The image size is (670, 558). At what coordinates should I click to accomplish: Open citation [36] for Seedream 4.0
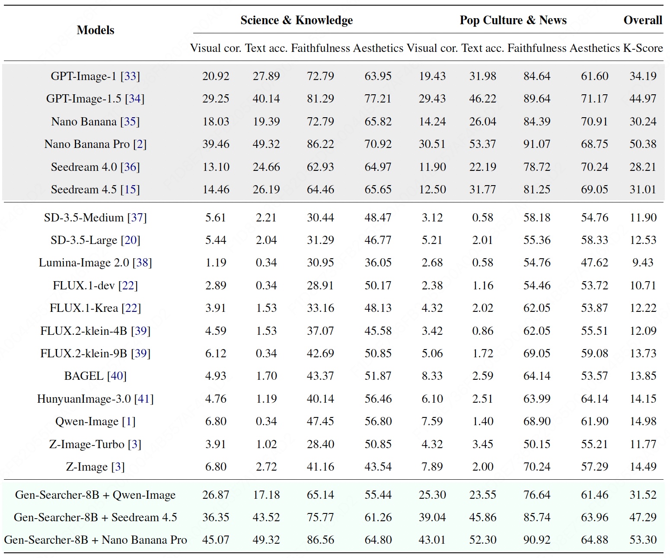[x=130, y=167]
